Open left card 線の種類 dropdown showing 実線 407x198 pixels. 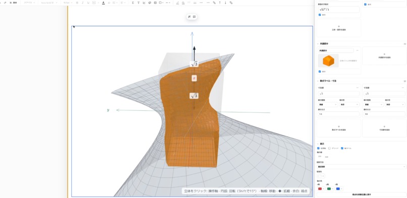tap(328, 105)
